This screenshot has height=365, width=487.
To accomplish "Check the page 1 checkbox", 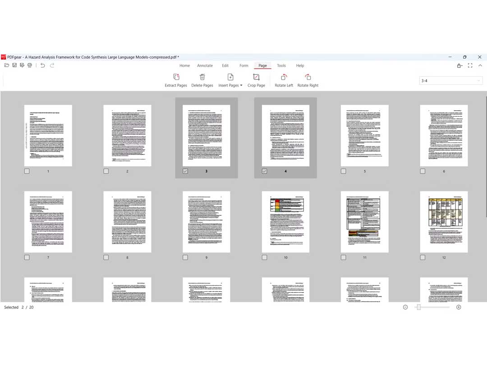I will 27,171.
